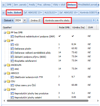Click icon beside Deklarace veškeré zemědělské půdy
The width and height of the screenshot is (100, 106).
click(x=12, y=53)
